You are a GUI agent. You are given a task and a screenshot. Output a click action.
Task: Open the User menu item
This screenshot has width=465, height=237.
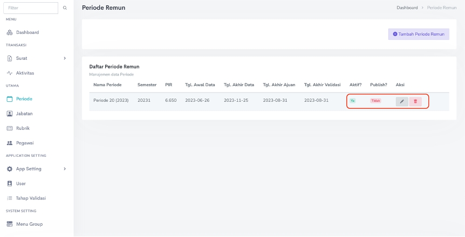point(21,184)
